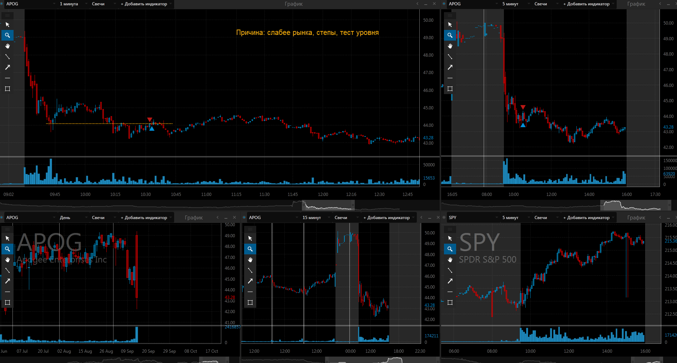Open the '1 минута' timeframe dropdown

point(73,4)
